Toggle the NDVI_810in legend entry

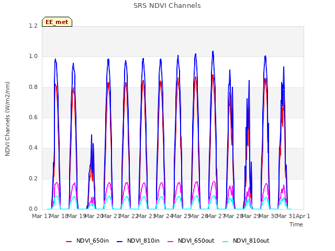tap(138, 241)
